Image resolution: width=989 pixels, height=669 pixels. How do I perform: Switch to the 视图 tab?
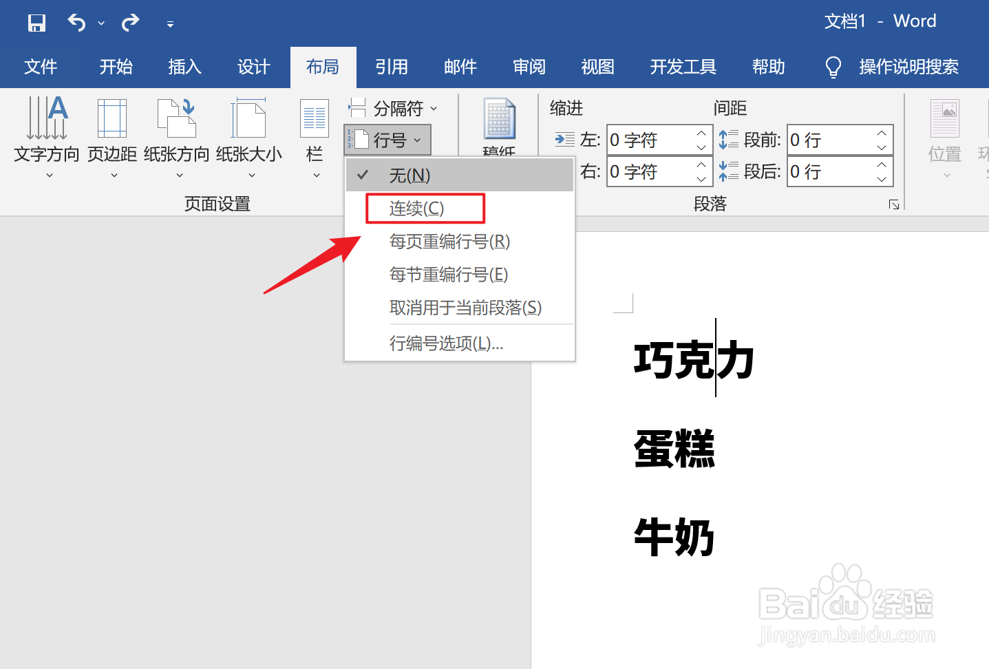[x=597, y=67]
